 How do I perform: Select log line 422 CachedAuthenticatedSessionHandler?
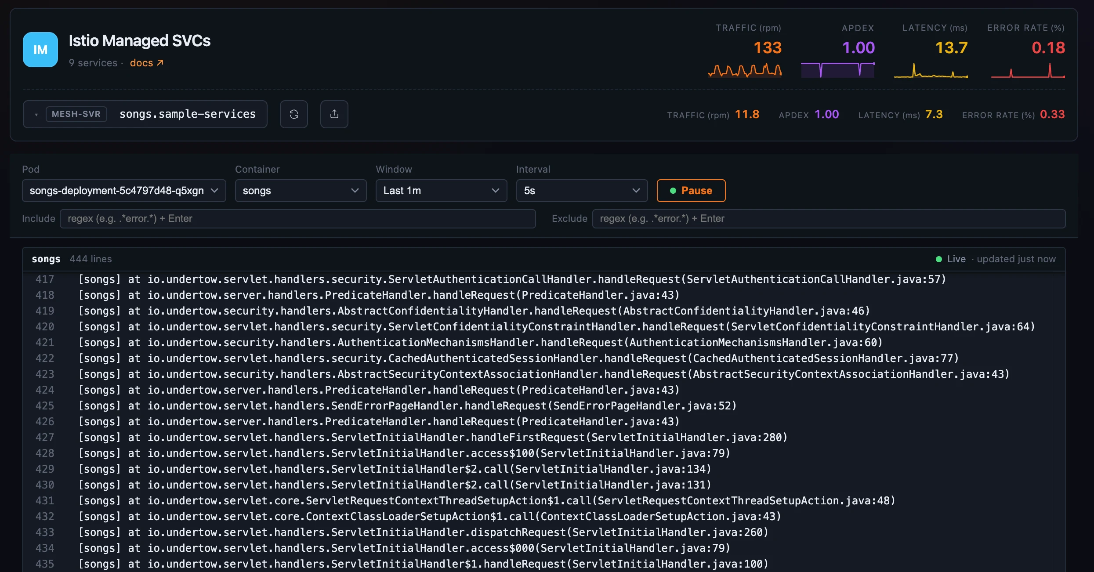(518, 358)
